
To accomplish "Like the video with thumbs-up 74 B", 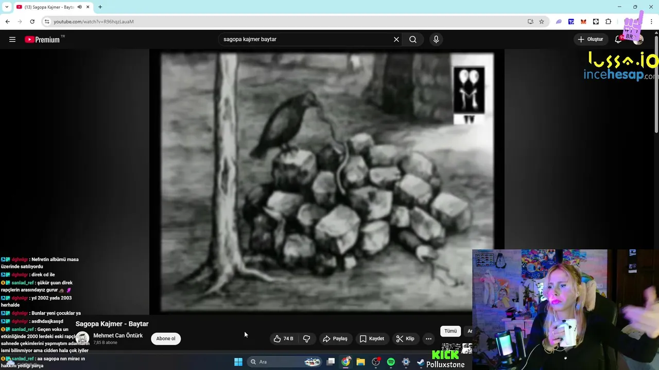I will tap(283, 339).
